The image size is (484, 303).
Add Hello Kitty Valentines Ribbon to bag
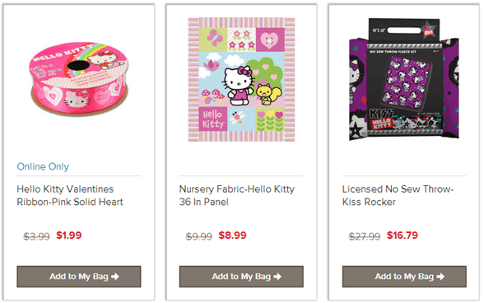(79, 277)
